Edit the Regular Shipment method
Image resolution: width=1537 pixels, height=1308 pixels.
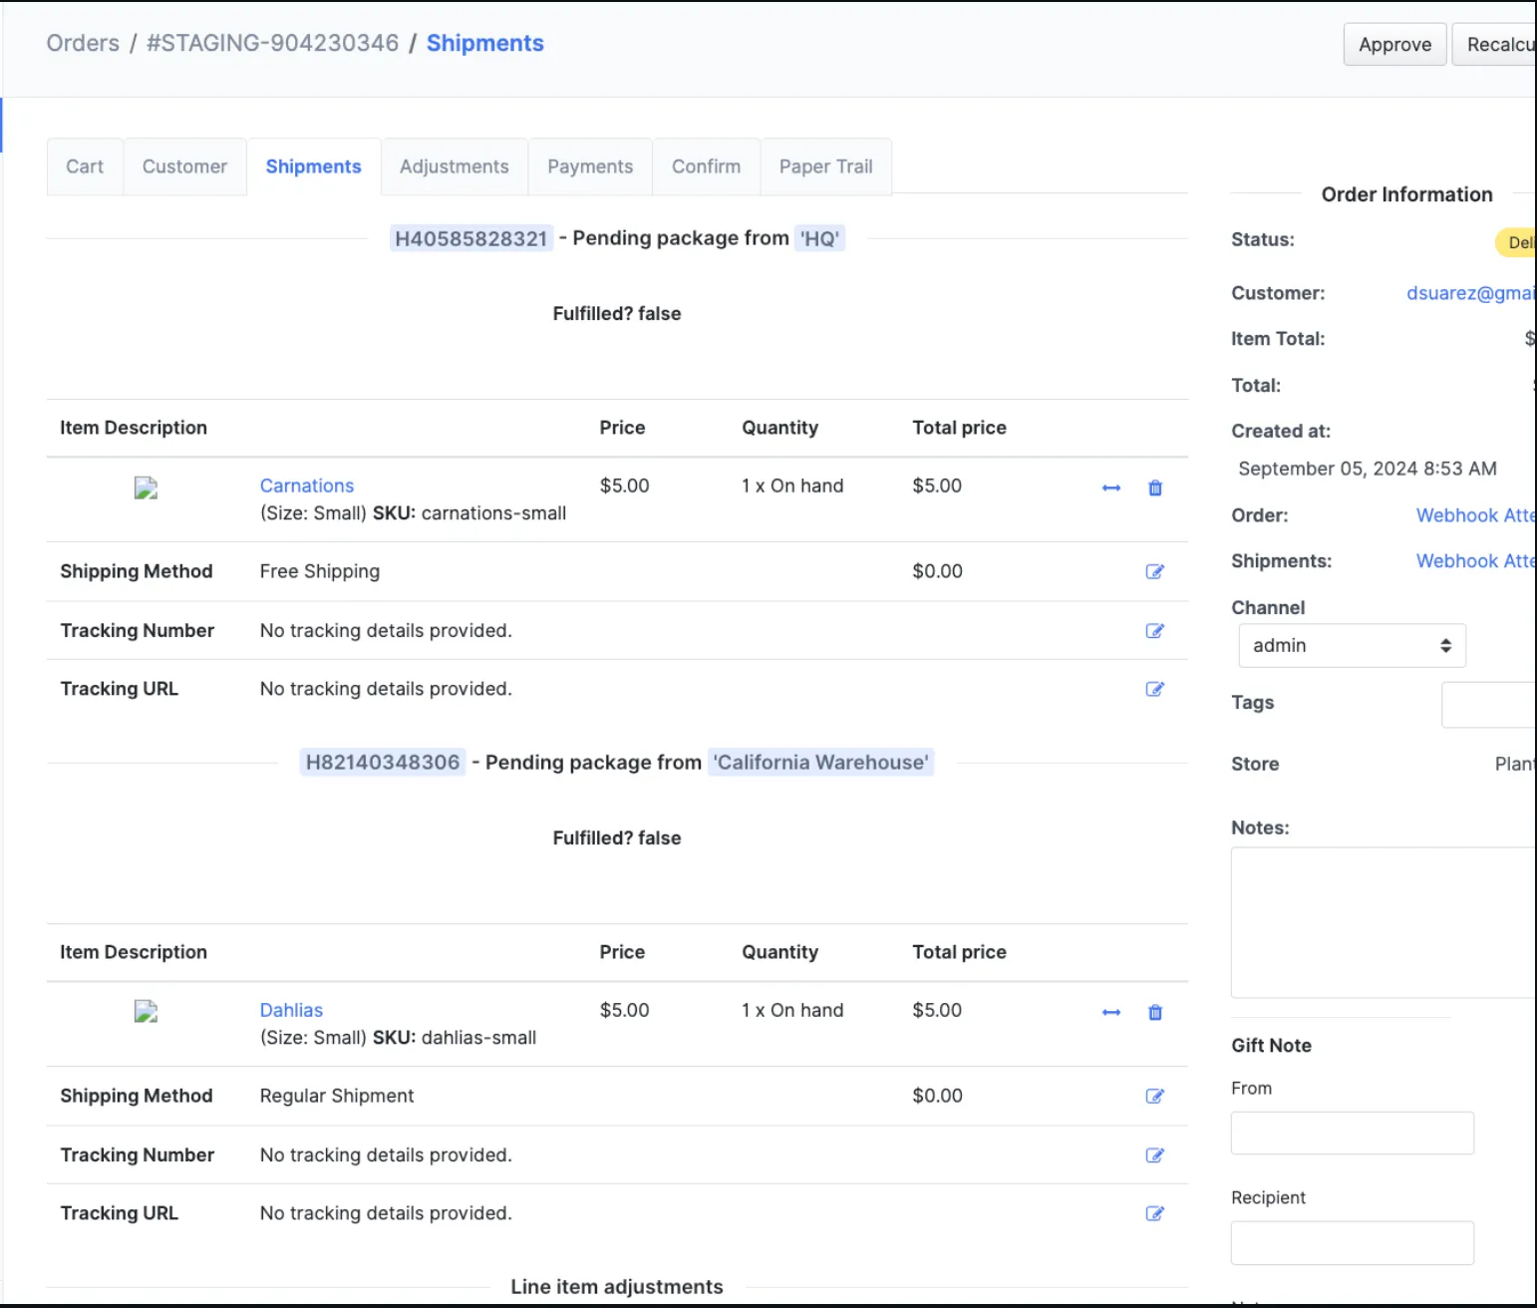pyautogui.click(x=1155, y=1096)
